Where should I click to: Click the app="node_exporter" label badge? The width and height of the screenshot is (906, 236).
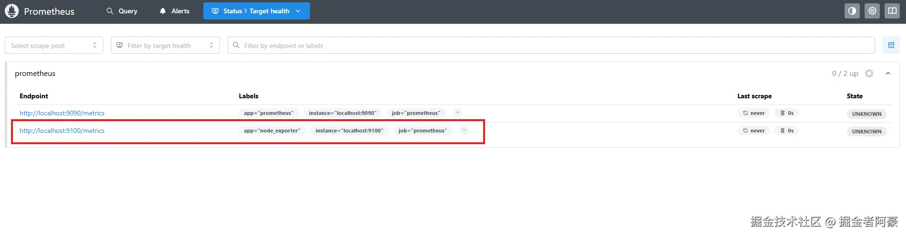[x=272, y=131]
